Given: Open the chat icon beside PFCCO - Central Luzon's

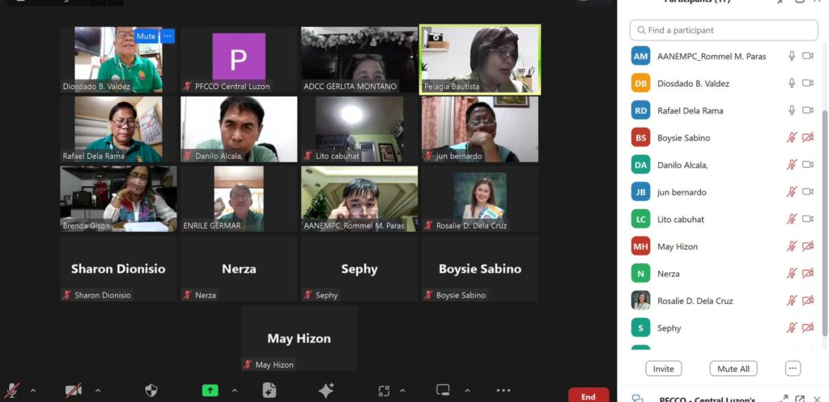Looking at the screenshot, I should (638, 399).
